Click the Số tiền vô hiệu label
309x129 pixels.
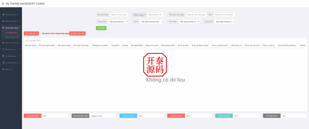pos(224,116)
